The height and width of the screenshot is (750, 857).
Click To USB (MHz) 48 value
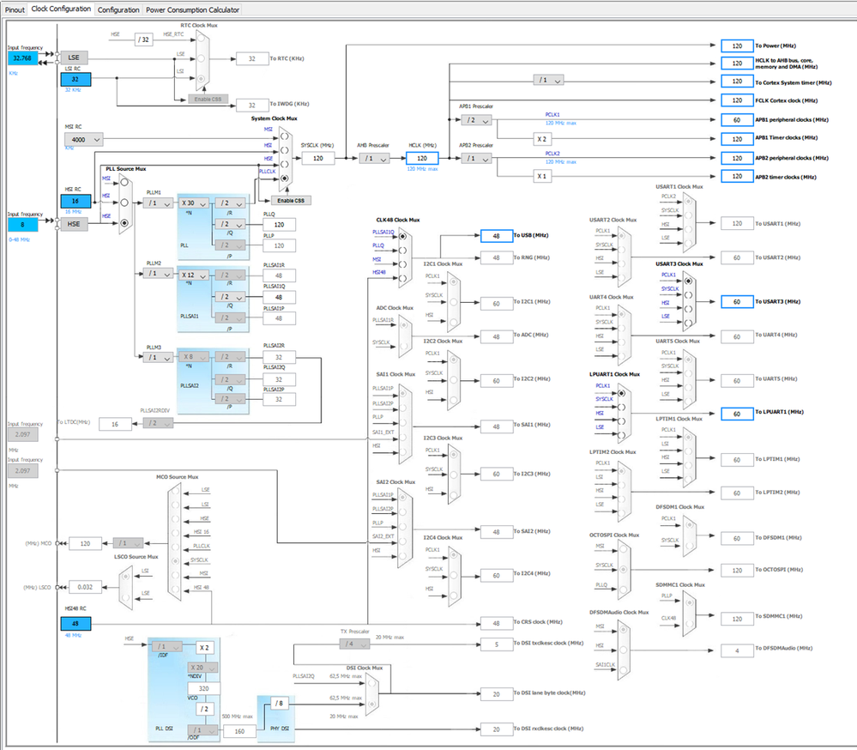point(497,236)
